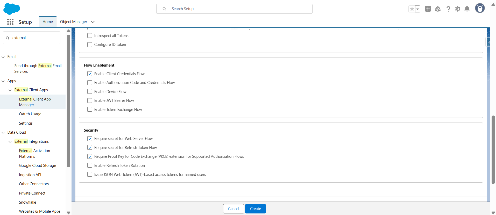Open the notifications bell
The width and height of the screenshot is (496, 215).
pyautogui.click(x=467, y=9)
